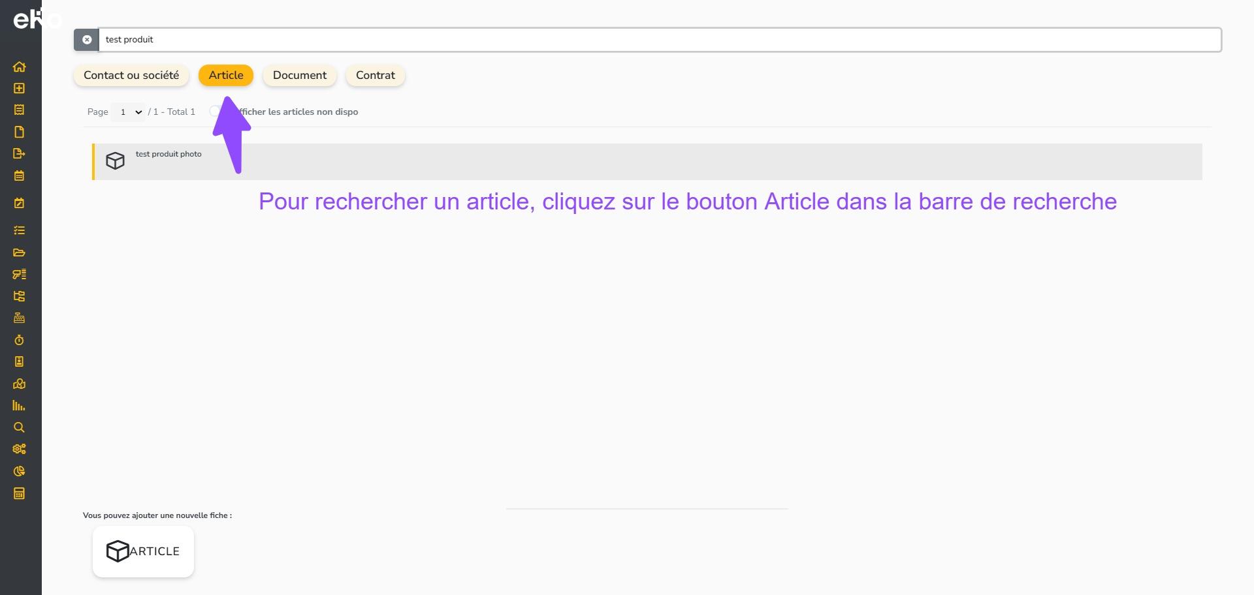Select the Contact ou société filter
This screenshot has width=1254, height=595.
pos(131,75)
